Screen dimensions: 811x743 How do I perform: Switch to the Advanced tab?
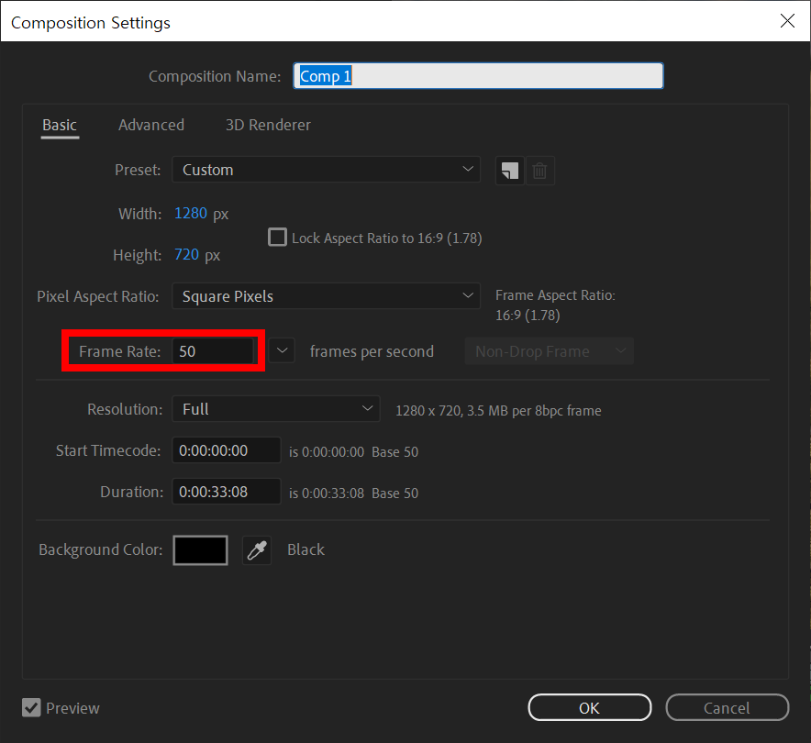151,125
